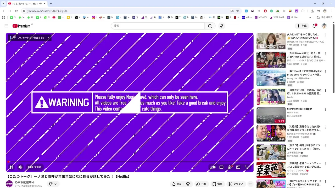Open the notifications bell in the header

315,26
